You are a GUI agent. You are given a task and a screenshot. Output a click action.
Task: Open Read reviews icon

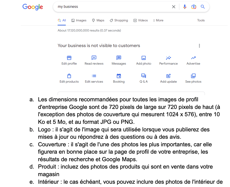pyautogui.click(x=94, y=58)
